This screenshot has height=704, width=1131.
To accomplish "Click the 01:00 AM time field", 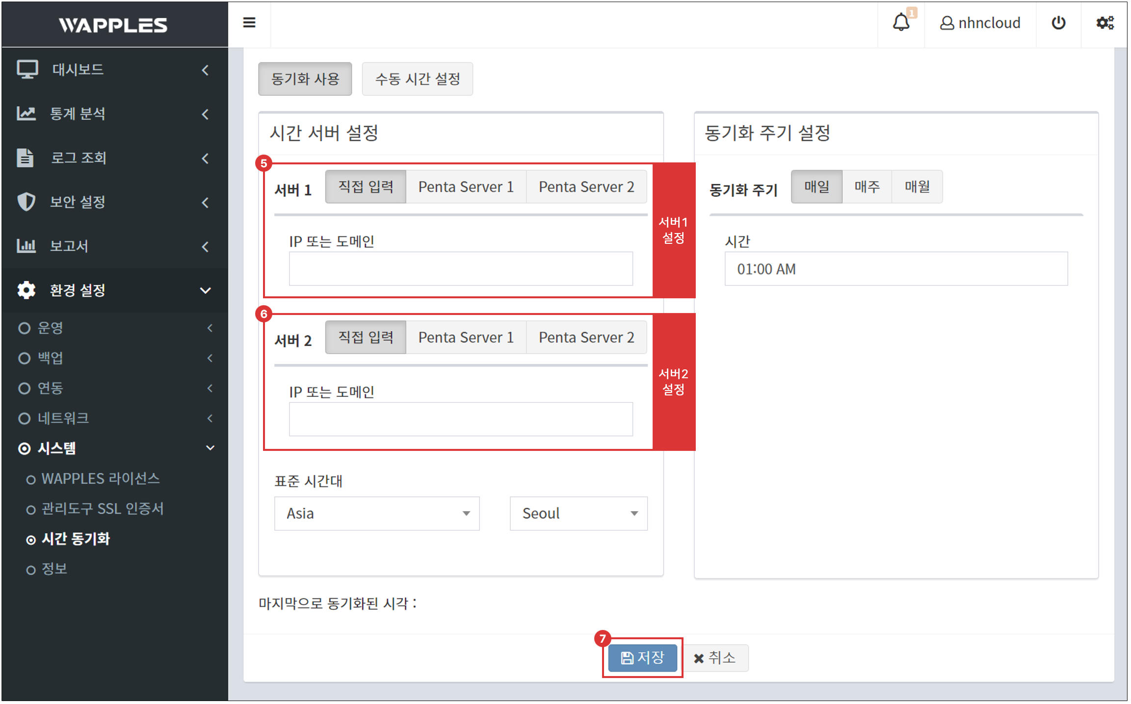I will [x=895, y=269].
